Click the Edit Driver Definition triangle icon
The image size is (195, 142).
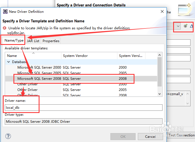click(x=192, y=26)
